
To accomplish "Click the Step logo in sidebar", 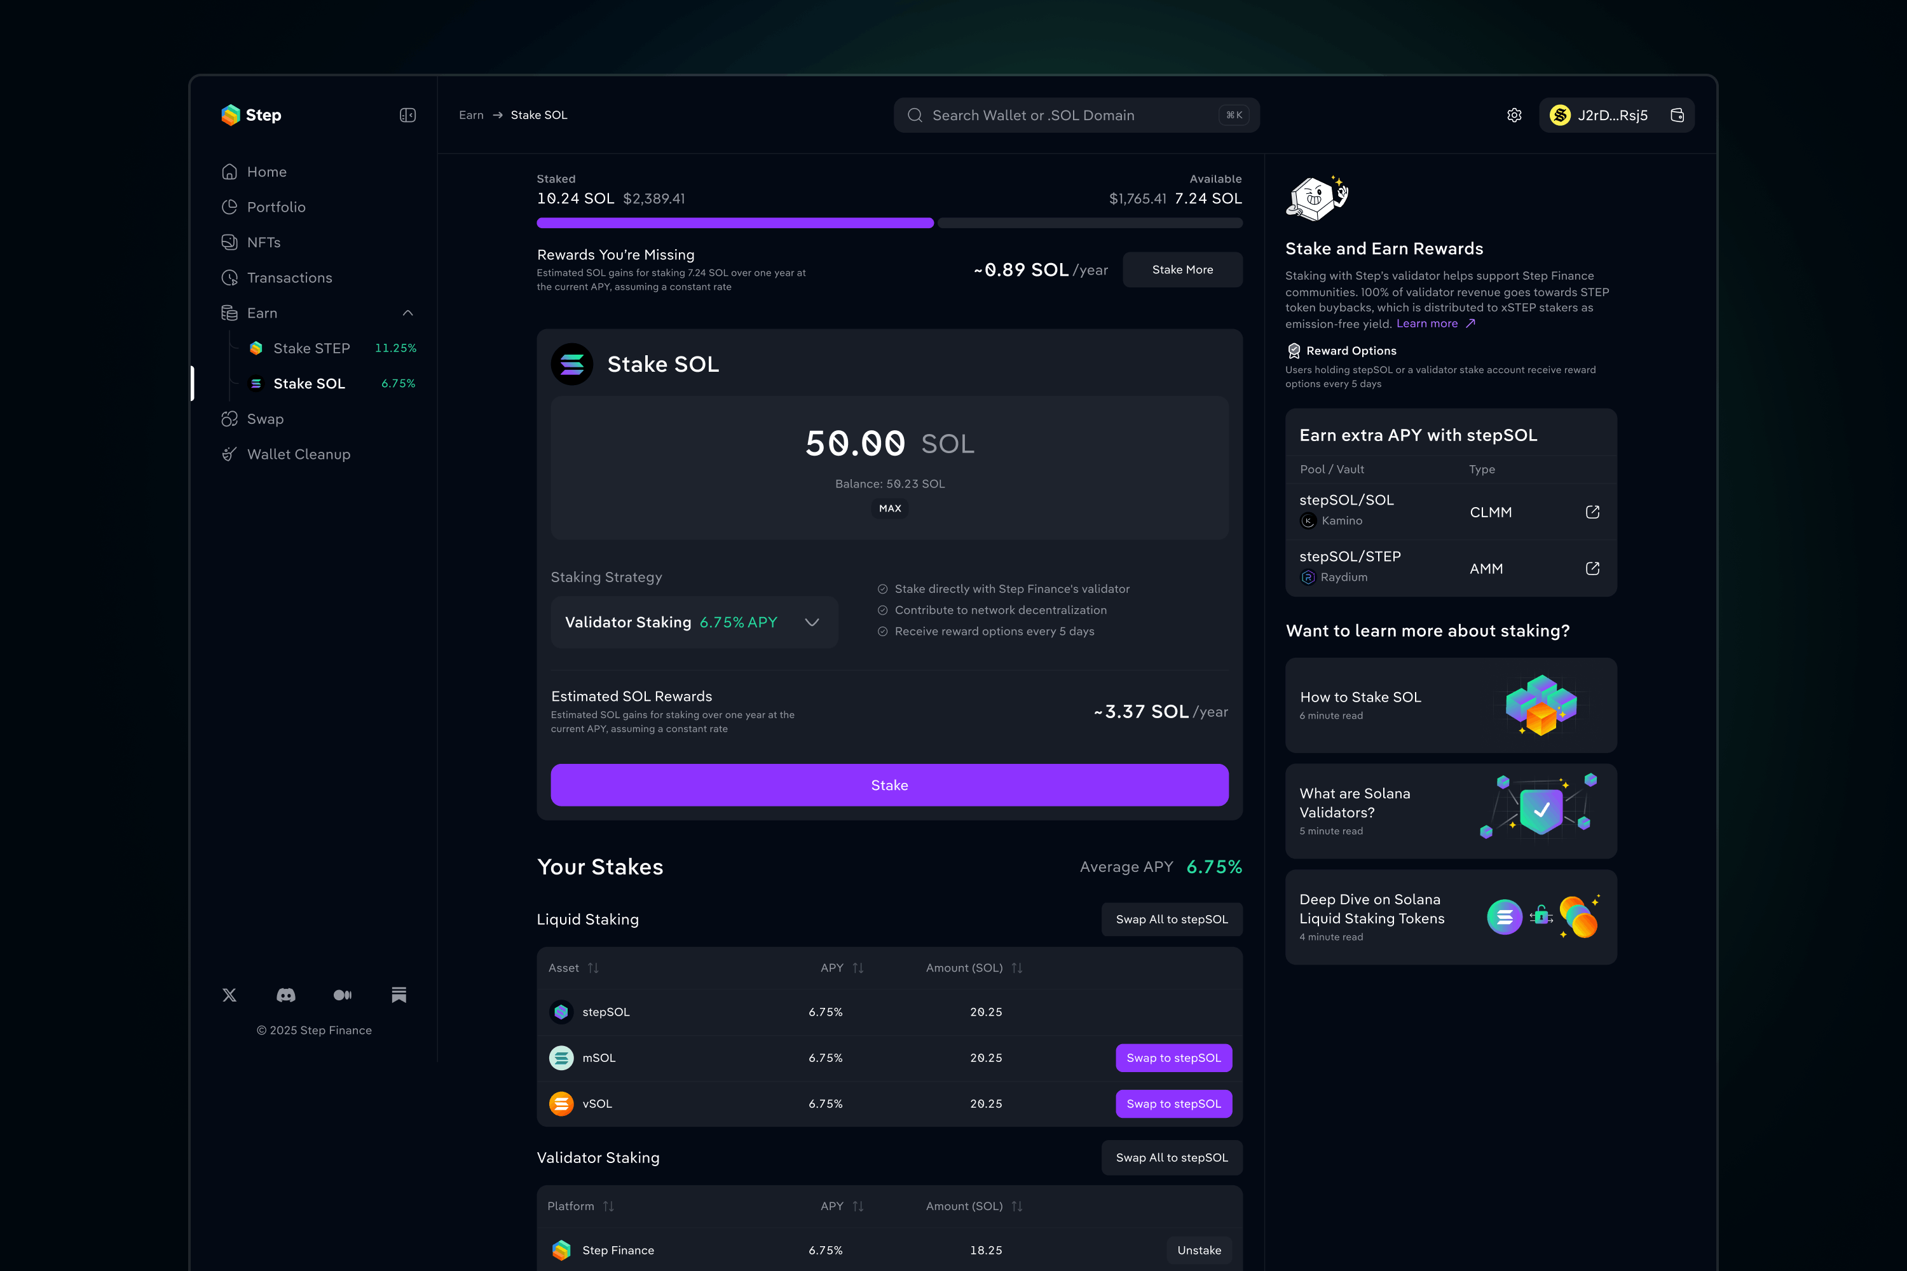I will tap(251, 115).
